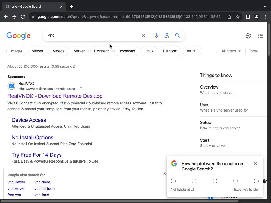271x203 pixels.
Task: Expand the Setup things to know
Action: pyautogui.click(x=233, y=125)
